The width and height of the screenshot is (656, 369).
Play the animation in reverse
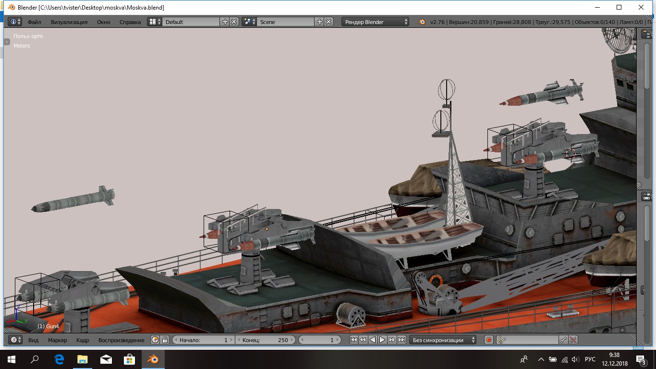[x=373, y=340]
